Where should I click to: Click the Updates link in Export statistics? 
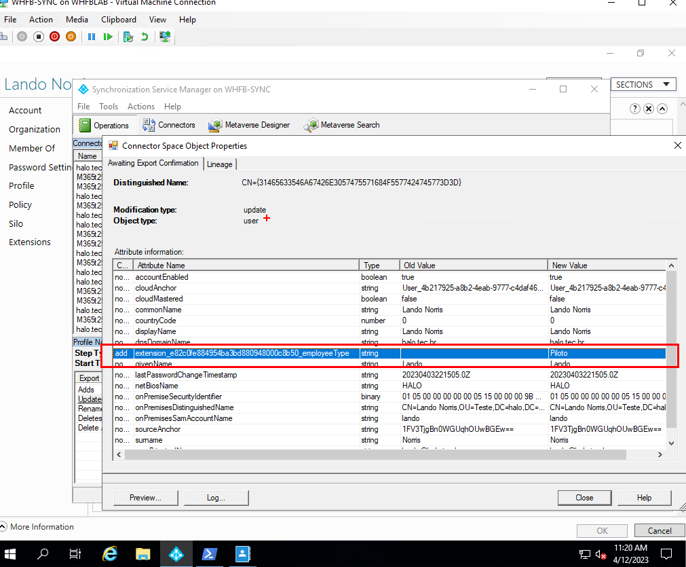point(90,399)
